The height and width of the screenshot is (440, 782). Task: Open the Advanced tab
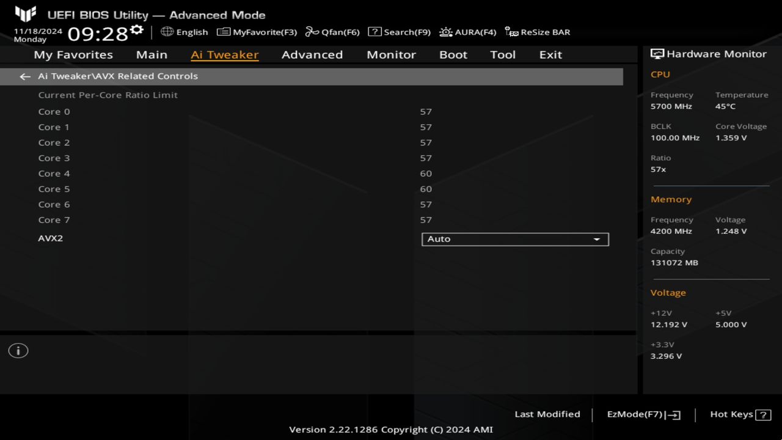coord(312,55)
